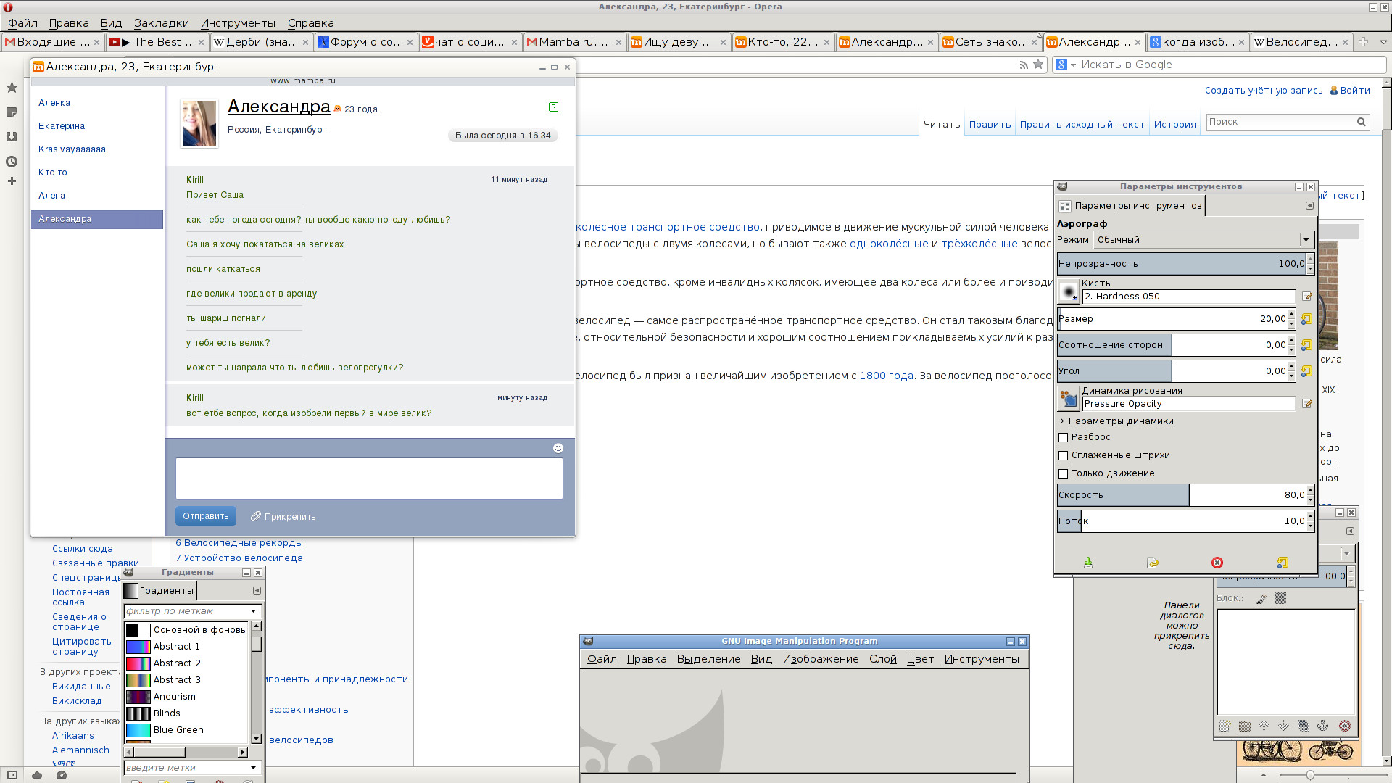Toggle lock pixels brush icon in layers
Viewport: 1392px width, 783px height.
1261,599
